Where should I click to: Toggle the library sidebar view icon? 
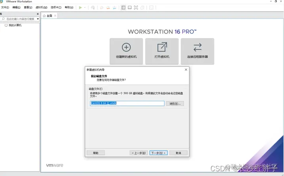pos(123,8)
